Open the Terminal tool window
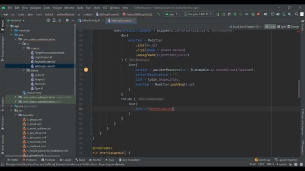305x171 pixels. (48, 160)
